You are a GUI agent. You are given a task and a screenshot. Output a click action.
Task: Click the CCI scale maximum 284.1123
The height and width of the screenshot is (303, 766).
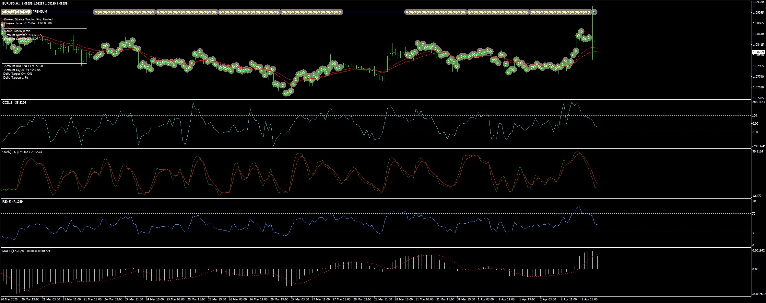click(759, 102)
